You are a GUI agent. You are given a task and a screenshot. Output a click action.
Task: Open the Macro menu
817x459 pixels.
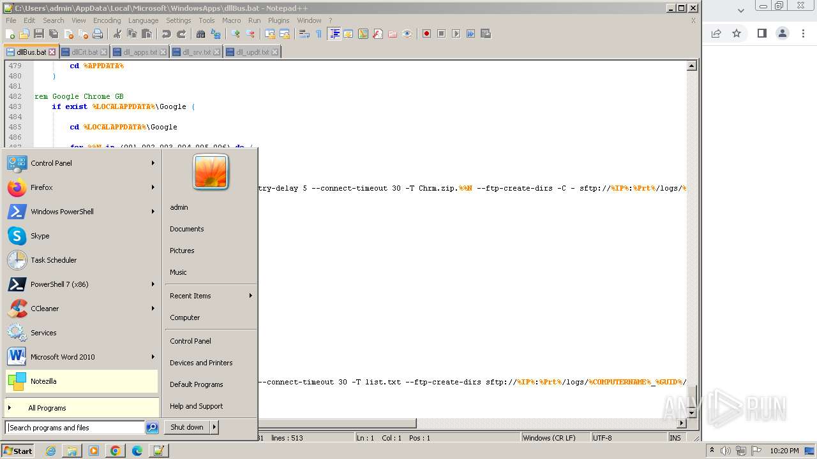(232, 20)
